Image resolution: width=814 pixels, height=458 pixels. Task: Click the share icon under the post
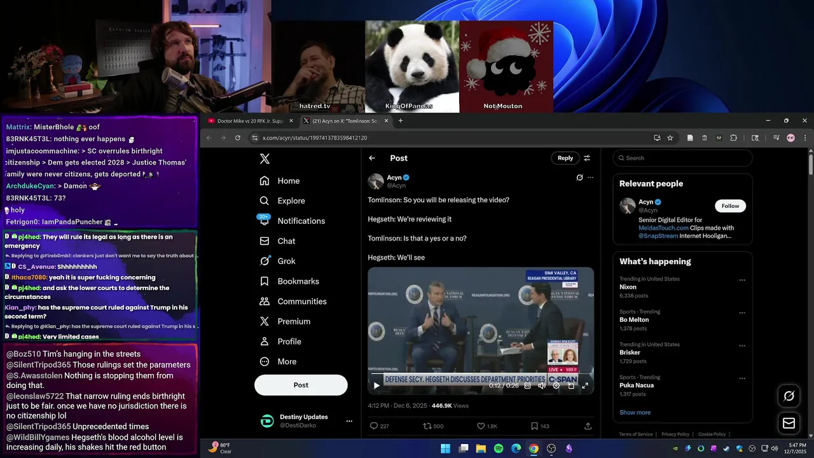(x=588, y=426)
